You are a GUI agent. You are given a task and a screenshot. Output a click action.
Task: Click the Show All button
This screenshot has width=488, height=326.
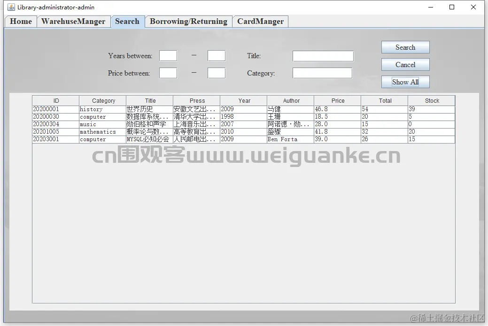tap(405, 82)
